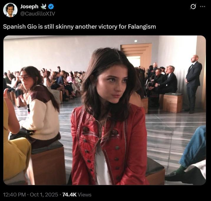Click the "Views" label text
Screen dimensions: 211x201
pyautogui.click(x=85, y=195)
